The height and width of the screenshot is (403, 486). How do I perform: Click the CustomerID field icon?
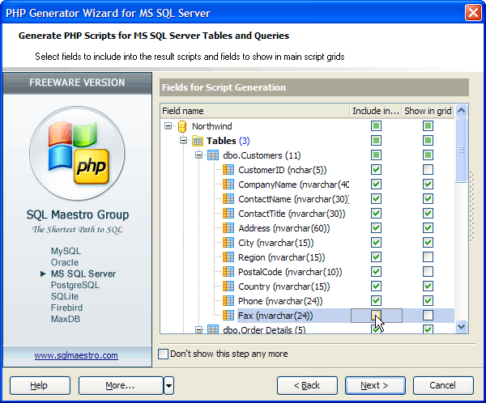tap(228, 170)
